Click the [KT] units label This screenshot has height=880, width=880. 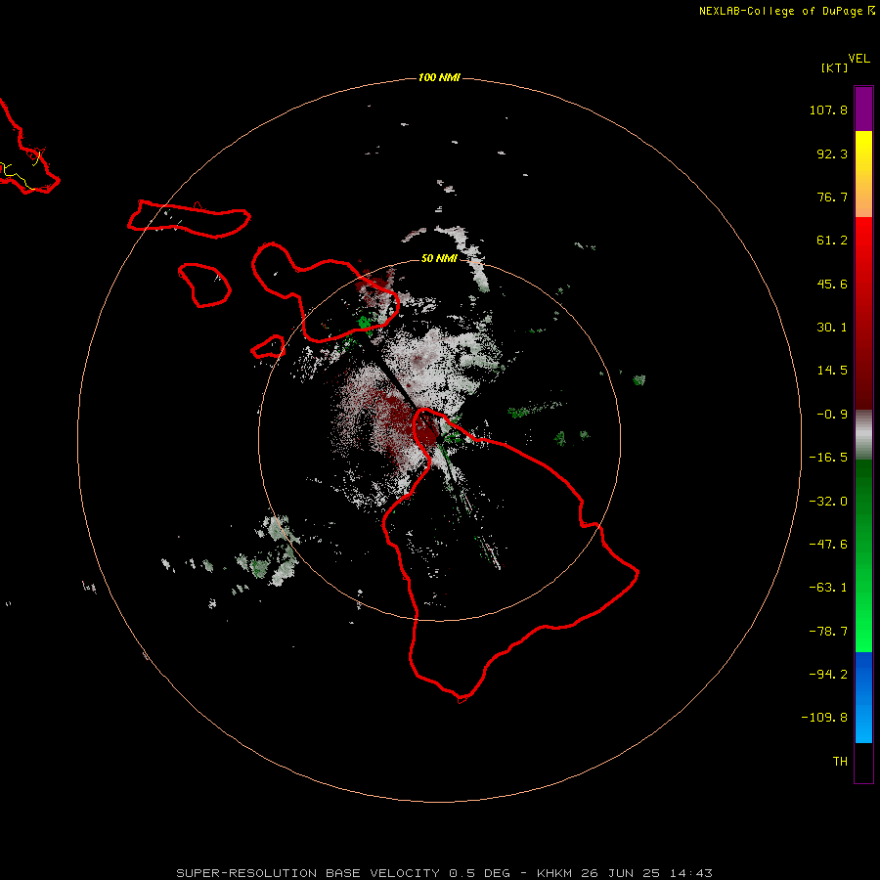click(834, 67)
